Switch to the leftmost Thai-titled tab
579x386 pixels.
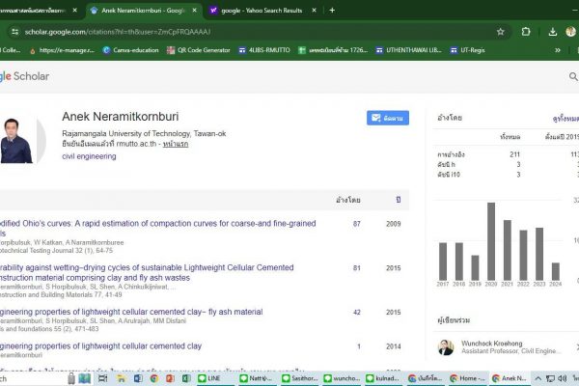[x=33, y=11]
